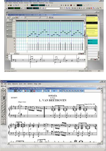Toggle the snap grid icon in piano roll
This screenshot has height=151, width=106.
[50, 17]
